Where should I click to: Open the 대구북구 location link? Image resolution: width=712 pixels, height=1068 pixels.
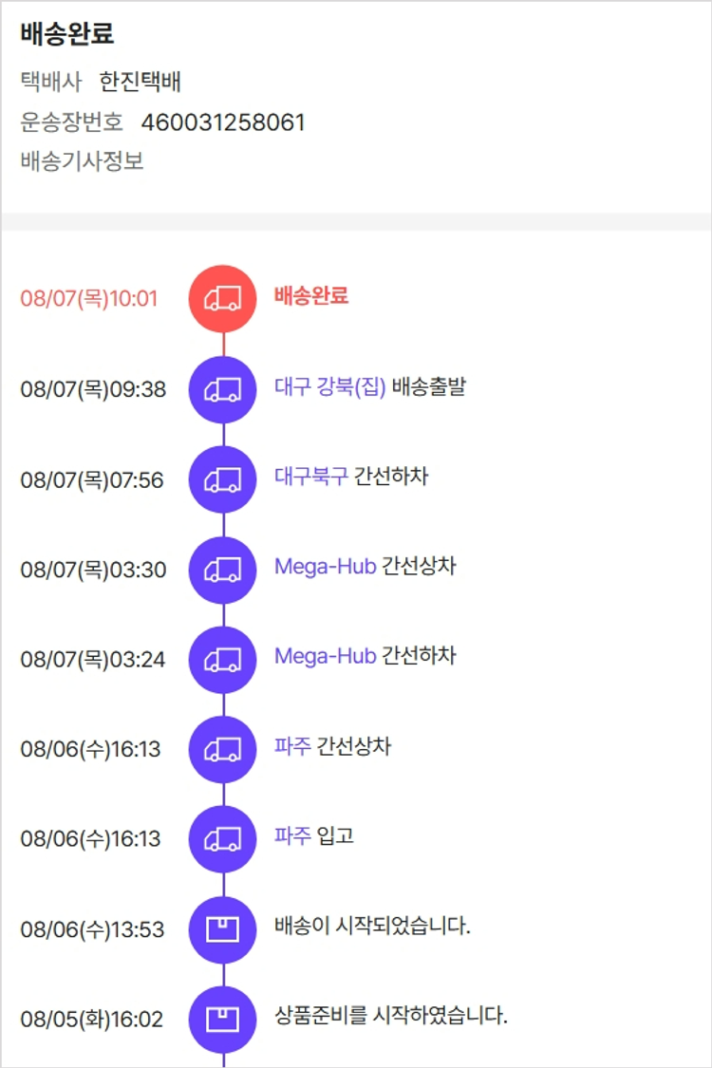pyautogui.click(x=310, y=477)
